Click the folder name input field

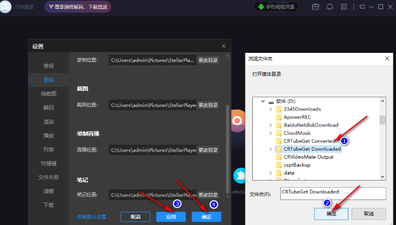pos(333,193)
